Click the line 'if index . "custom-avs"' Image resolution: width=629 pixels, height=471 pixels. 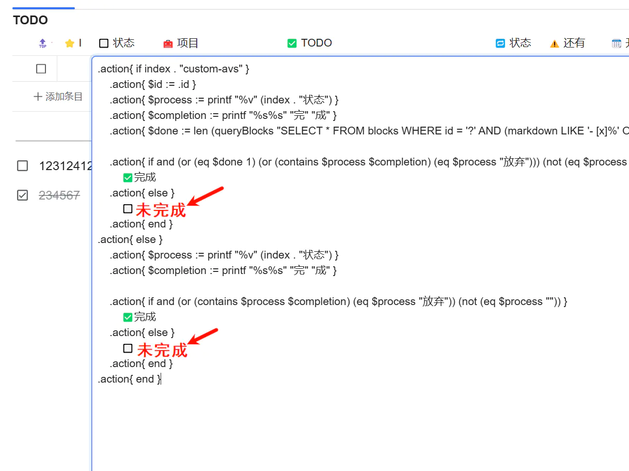click(174, 69)
